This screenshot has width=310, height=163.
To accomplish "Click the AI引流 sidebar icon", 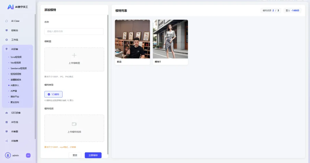I will 7,122.
